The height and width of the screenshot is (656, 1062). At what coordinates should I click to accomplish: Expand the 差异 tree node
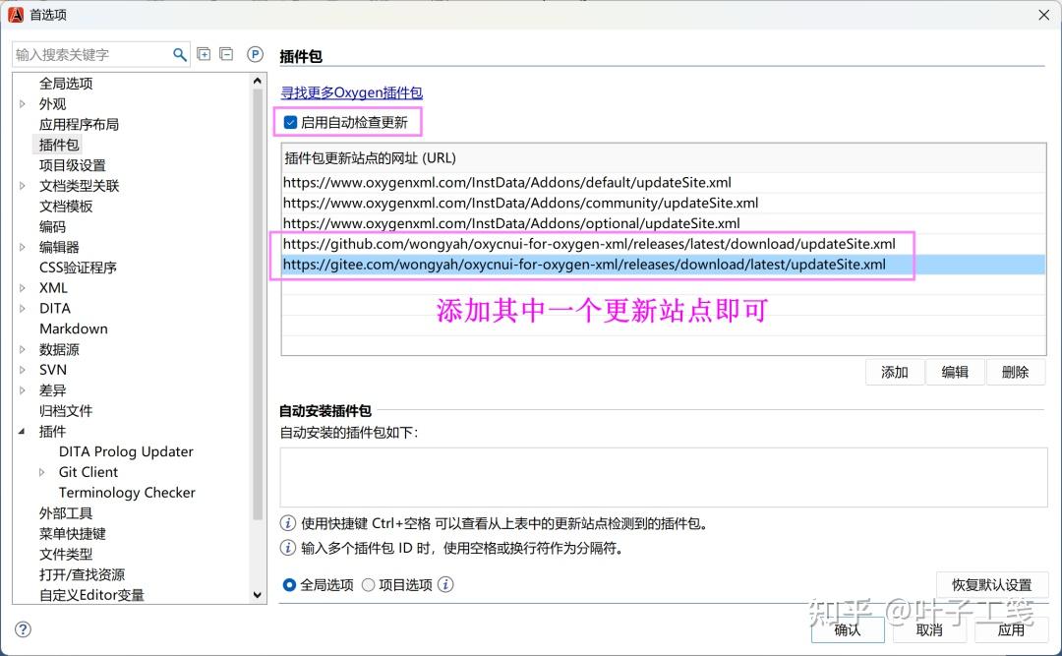click(x=23, y=390)
